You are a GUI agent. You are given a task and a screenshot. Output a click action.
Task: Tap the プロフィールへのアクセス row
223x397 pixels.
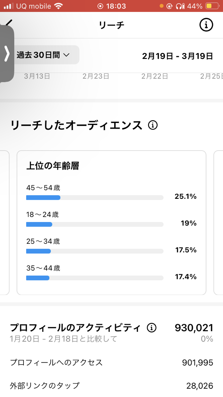coord(111,363)
